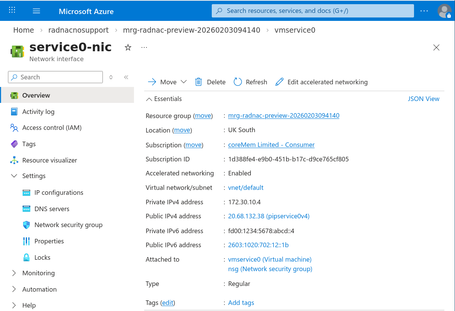
Task: Collapse the sidebar with double chevron
Action: point(126,77)
